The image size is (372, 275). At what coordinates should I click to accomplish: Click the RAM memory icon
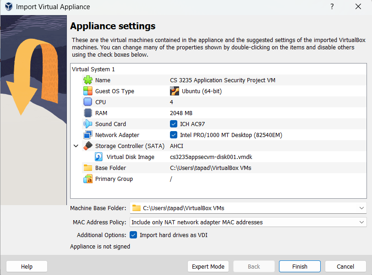tap(88, 113)
